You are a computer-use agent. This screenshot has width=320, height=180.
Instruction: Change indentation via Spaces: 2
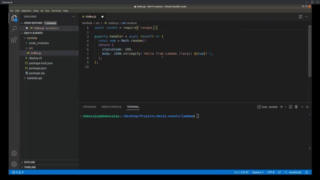(257, 172)
